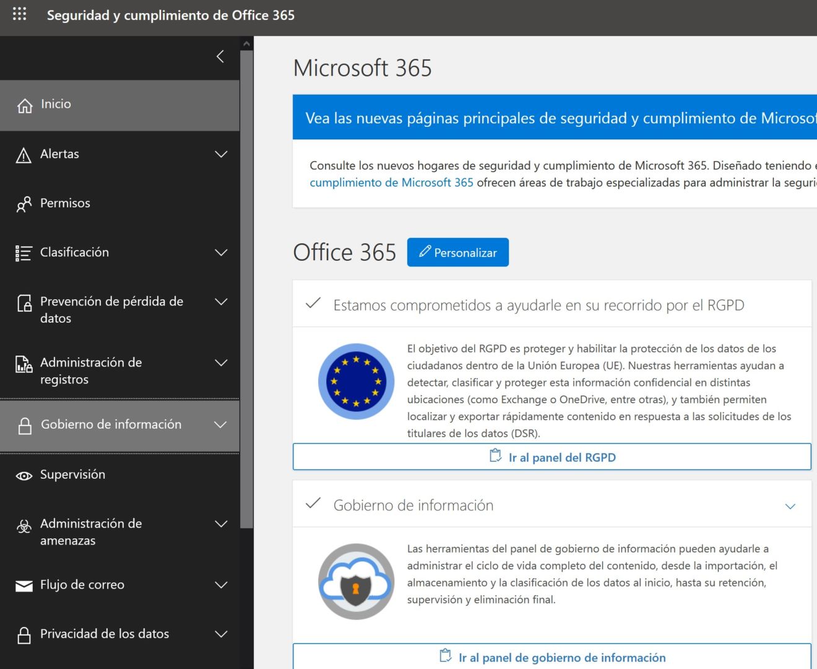Collapse the Gobierno de información card chevron

pos(790,506)
